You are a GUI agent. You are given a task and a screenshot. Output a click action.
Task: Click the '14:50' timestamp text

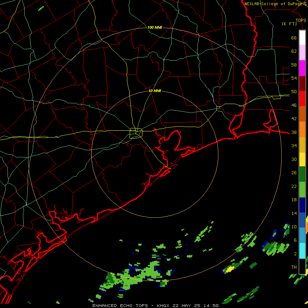tap(211, 306)
